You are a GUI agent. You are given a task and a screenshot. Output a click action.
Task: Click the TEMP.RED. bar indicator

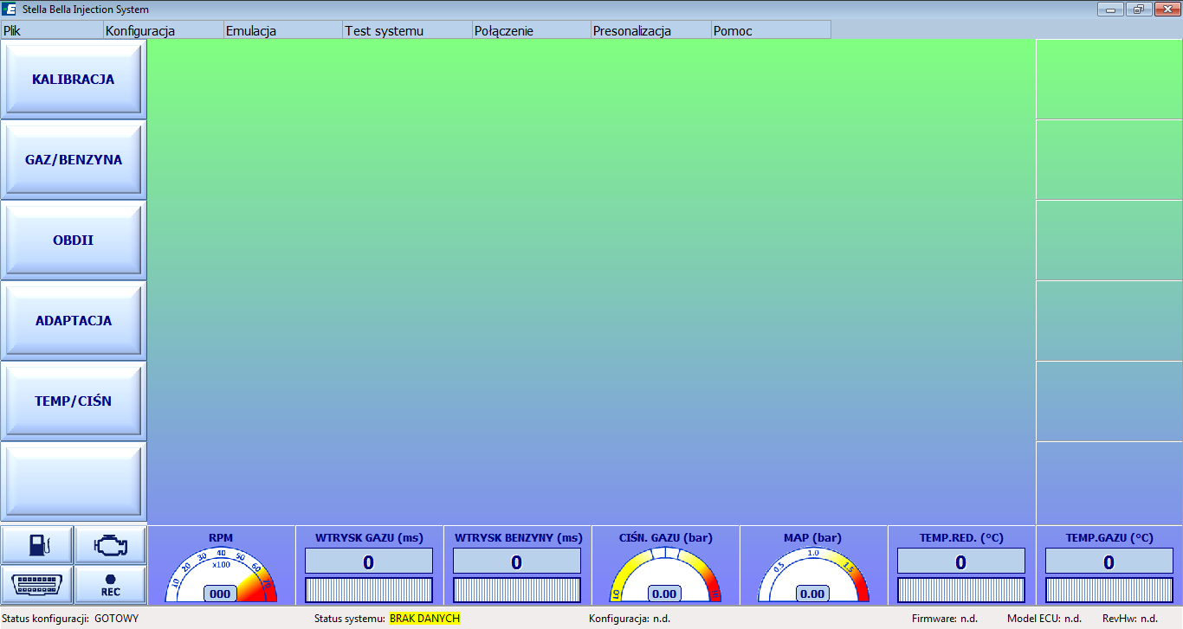pyautogui.click(x=961, y=590)
